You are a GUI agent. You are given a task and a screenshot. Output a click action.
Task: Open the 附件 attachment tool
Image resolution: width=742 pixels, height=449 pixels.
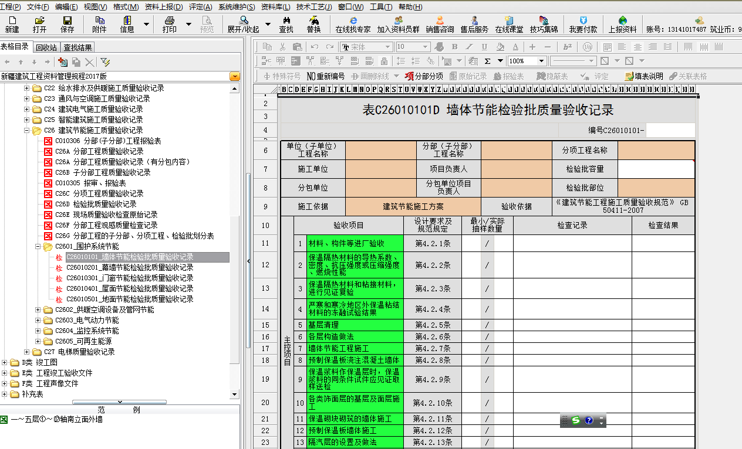99,24
